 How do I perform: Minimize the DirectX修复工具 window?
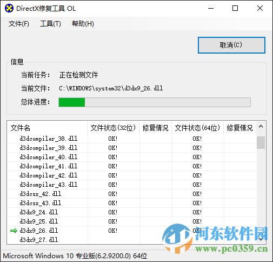[x=211, y=8]
